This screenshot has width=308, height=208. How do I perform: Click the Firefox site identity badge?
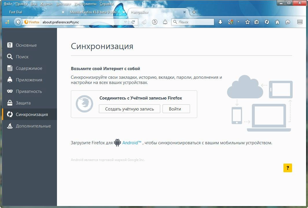click(x=32, y=22)
